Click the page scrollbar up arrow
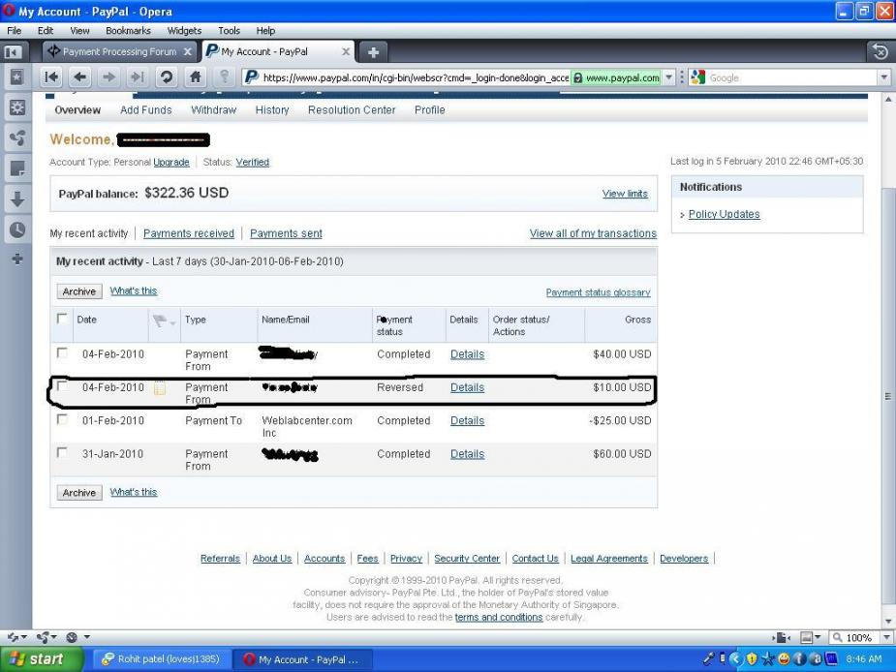Screen dimensions: 896x672 pyautogui.click(x=887, y=100)
